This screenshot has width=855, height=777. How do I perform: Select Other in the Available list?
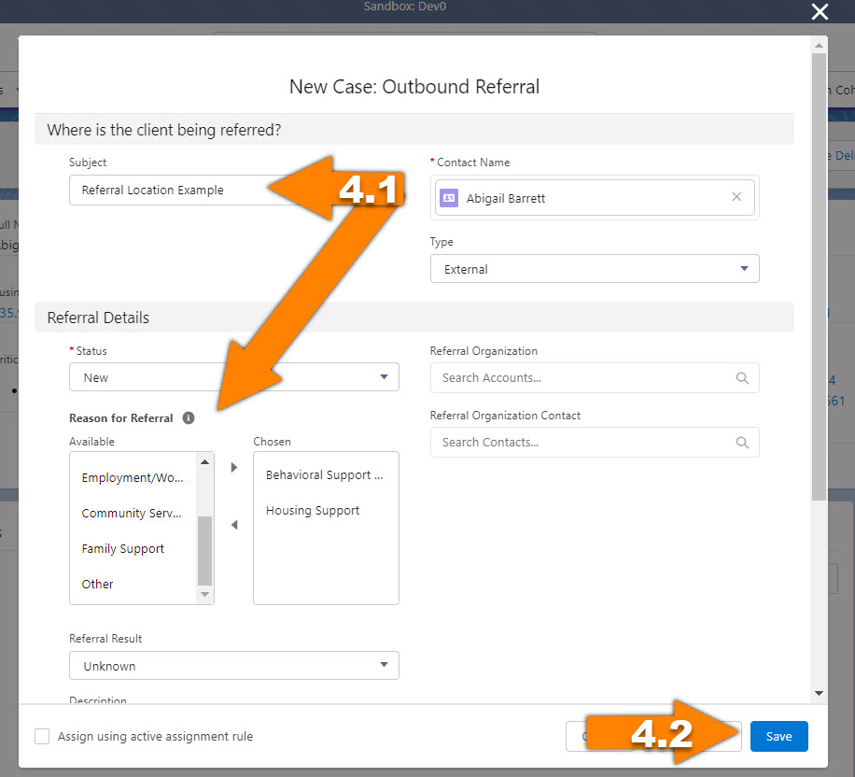[x=97, y=584]
